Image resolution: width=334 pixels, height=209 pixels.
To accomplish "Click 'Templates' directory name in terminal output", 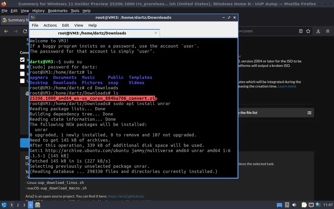I will 140,77.
